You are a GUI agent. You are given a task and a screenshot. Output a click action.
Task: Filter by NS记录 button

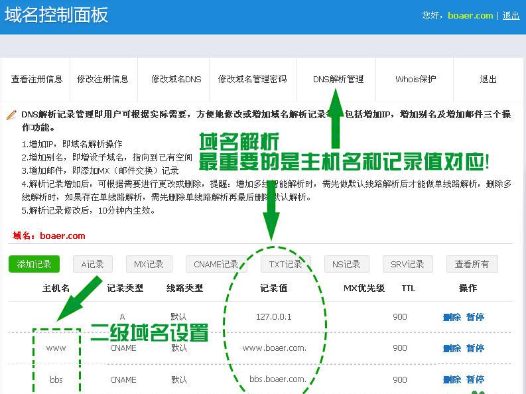tap(346, 264)
